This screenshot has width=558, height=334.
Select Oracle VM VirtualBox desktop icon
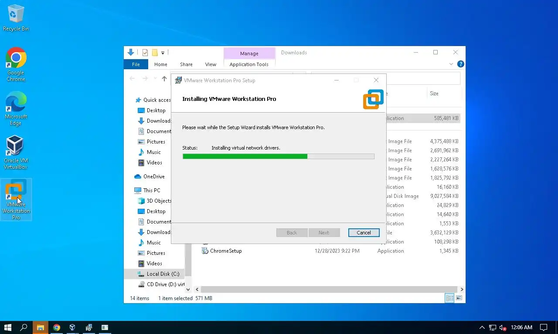click(x=16, y=152)
